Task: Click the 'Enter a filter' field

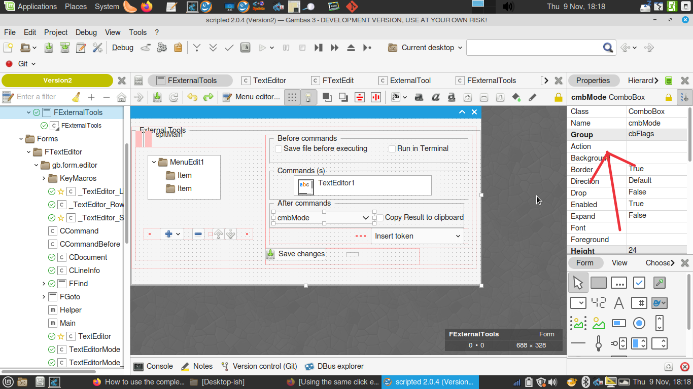Action: coord(41,97)
